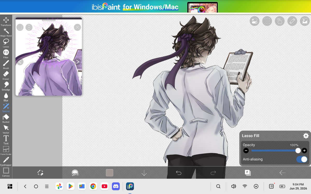
Task: Open the Frame Divider tool
Action: click(6, 151)
